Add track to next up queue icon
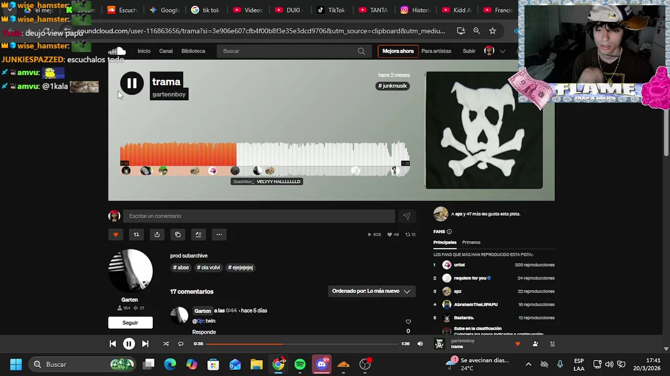The width and height of the screenshot is (670, 376). click(x=198, y=234)
